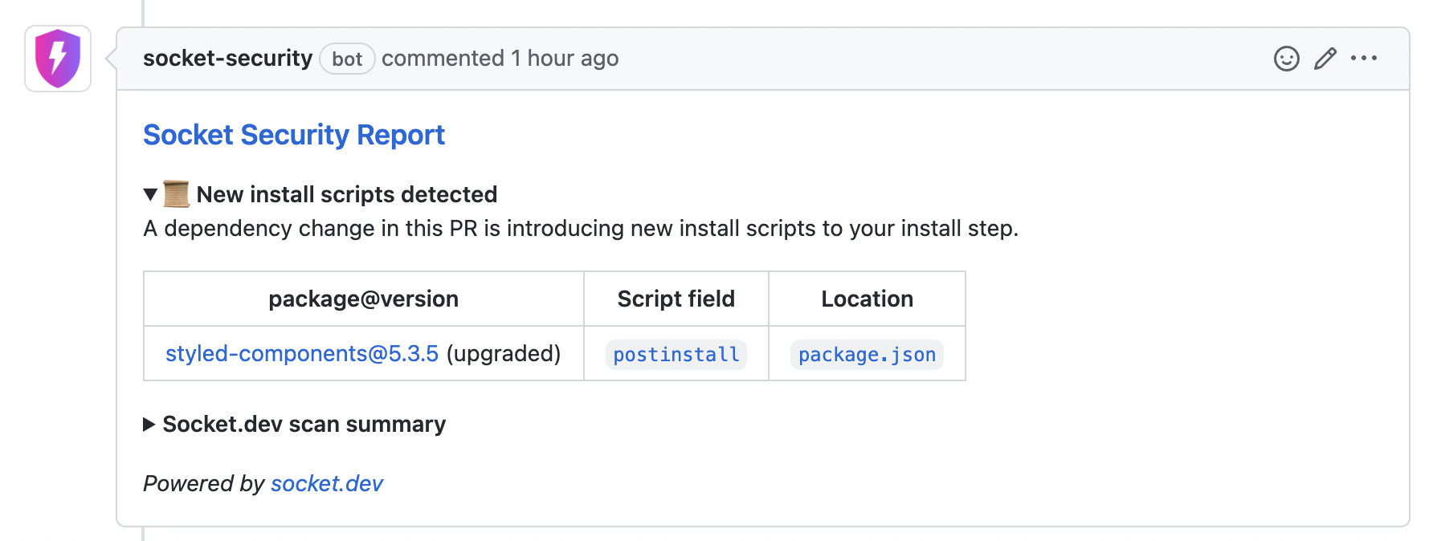Open the socket-security username profile link

[227, 59]
